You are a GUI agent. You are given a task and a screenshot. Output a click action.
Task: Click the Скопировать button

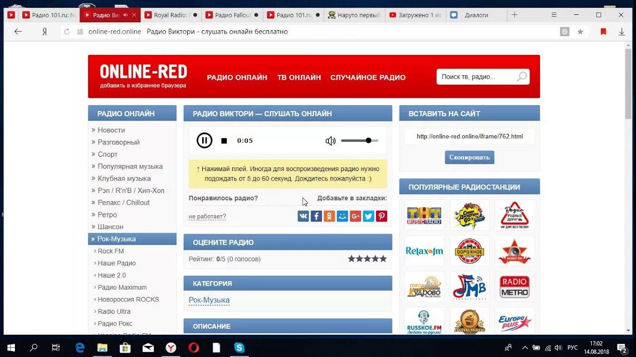click(470, 157)
